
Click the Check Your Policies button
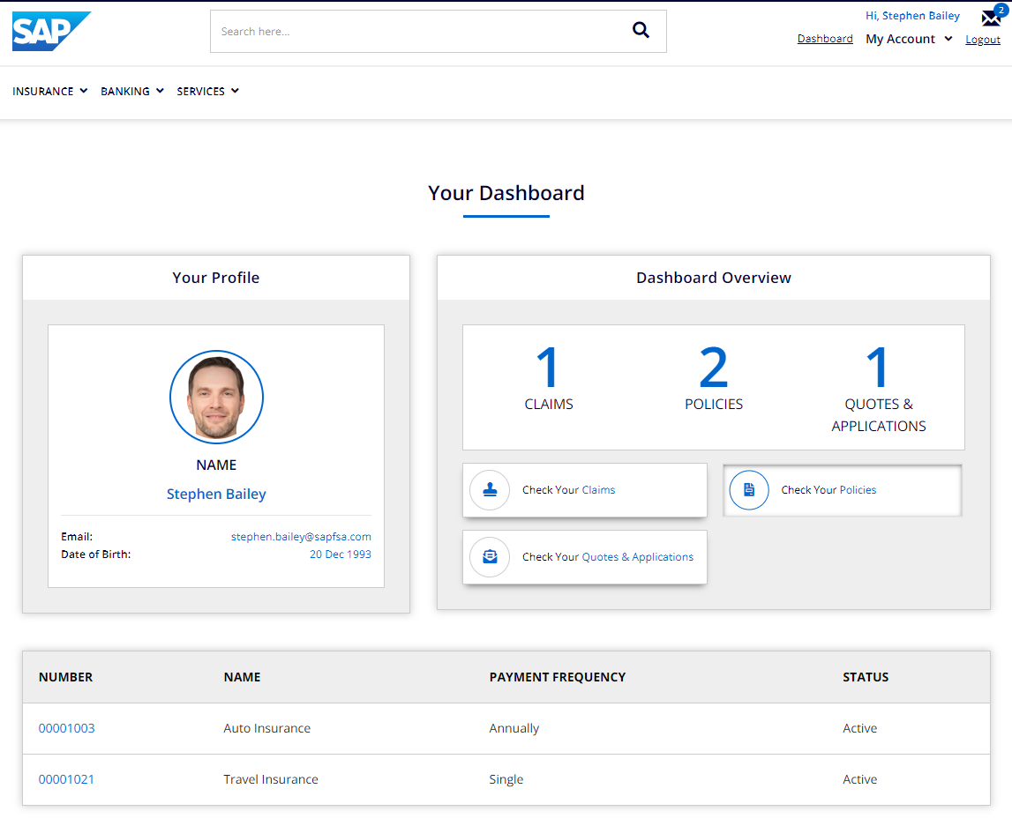(843, 490)
